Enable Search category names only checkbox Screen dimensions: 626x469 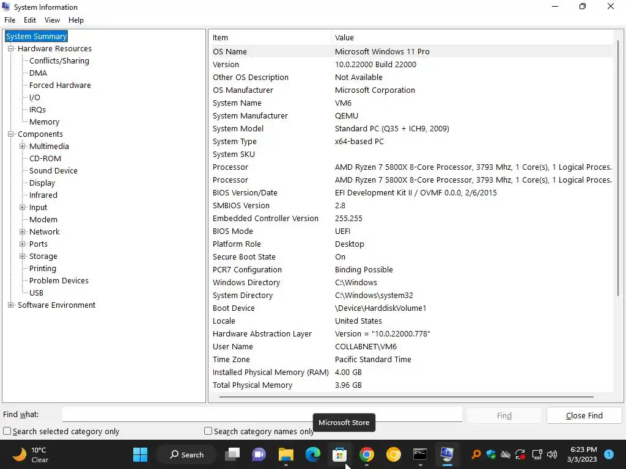tap(208, 431)
